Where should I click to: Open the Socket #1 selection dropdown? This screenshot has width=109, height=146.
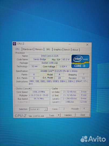click(38, 109)
